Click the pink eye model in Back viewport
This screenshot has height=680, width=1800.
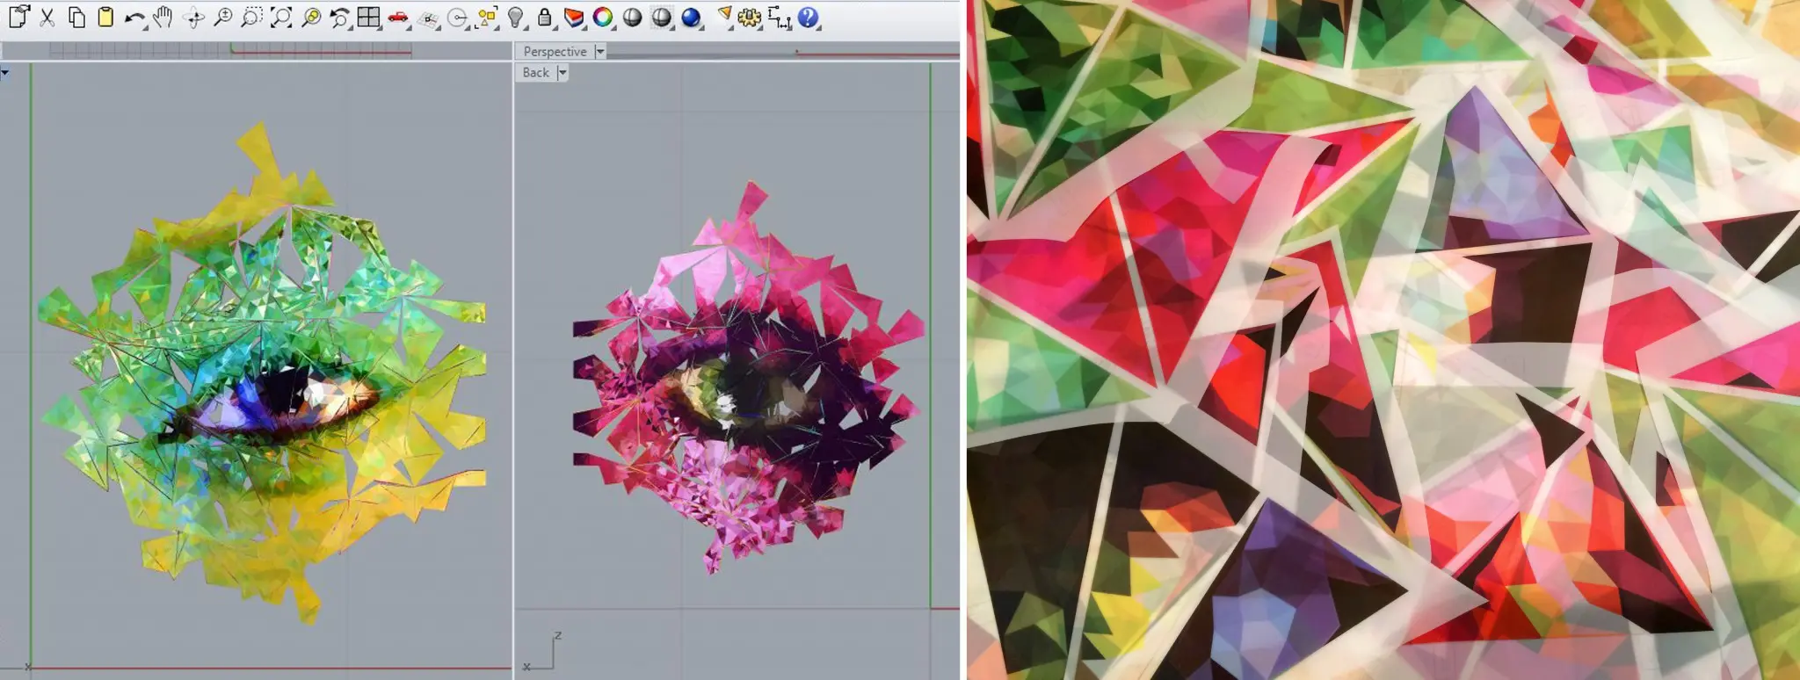pos(747,378)
